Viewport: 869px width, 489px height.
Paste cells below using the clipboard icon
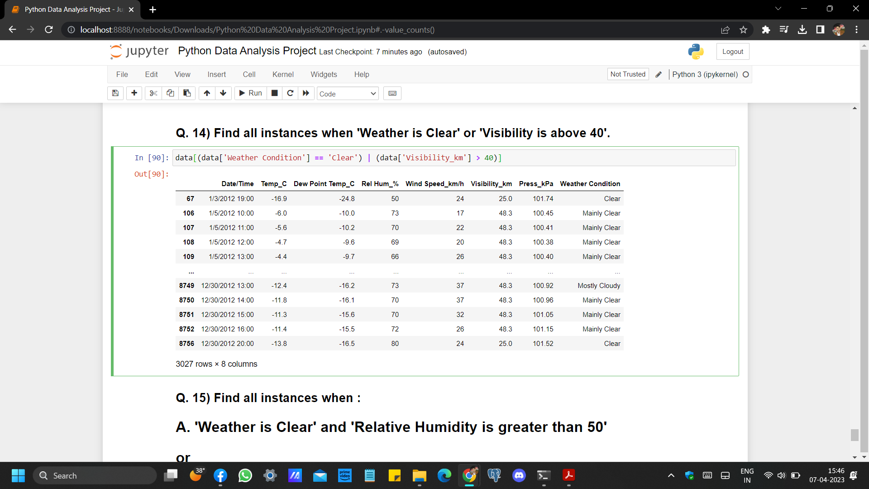187,93
